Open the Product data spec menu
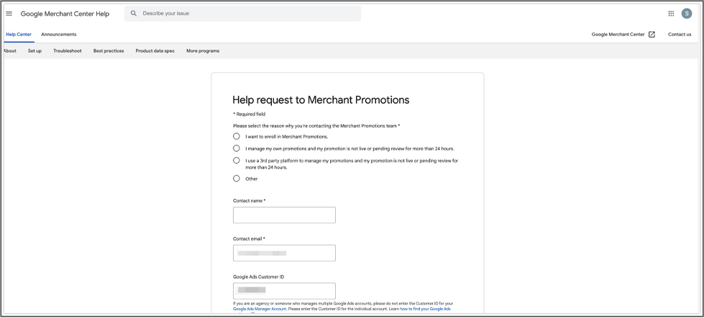 (155, 51)
